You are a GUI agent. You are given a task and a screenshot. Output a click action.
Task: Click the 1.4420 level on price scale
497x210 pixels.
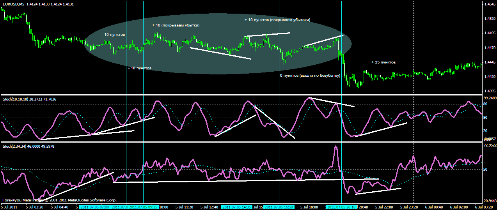point(489,77)
